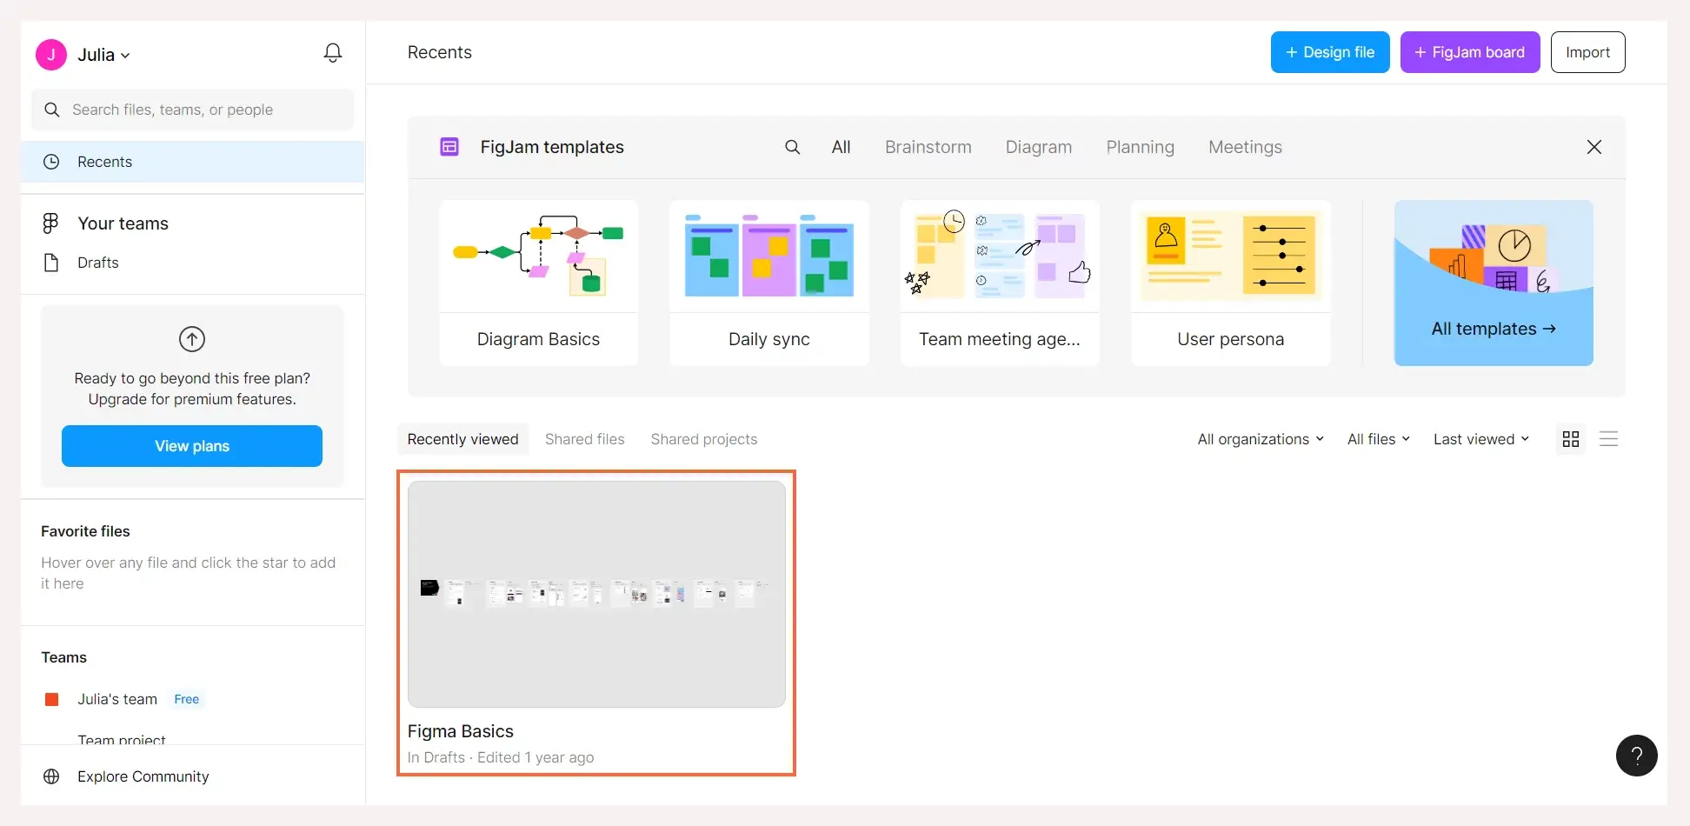Click the Drafts page icon
1690x826 pixels.
(51, 263)
